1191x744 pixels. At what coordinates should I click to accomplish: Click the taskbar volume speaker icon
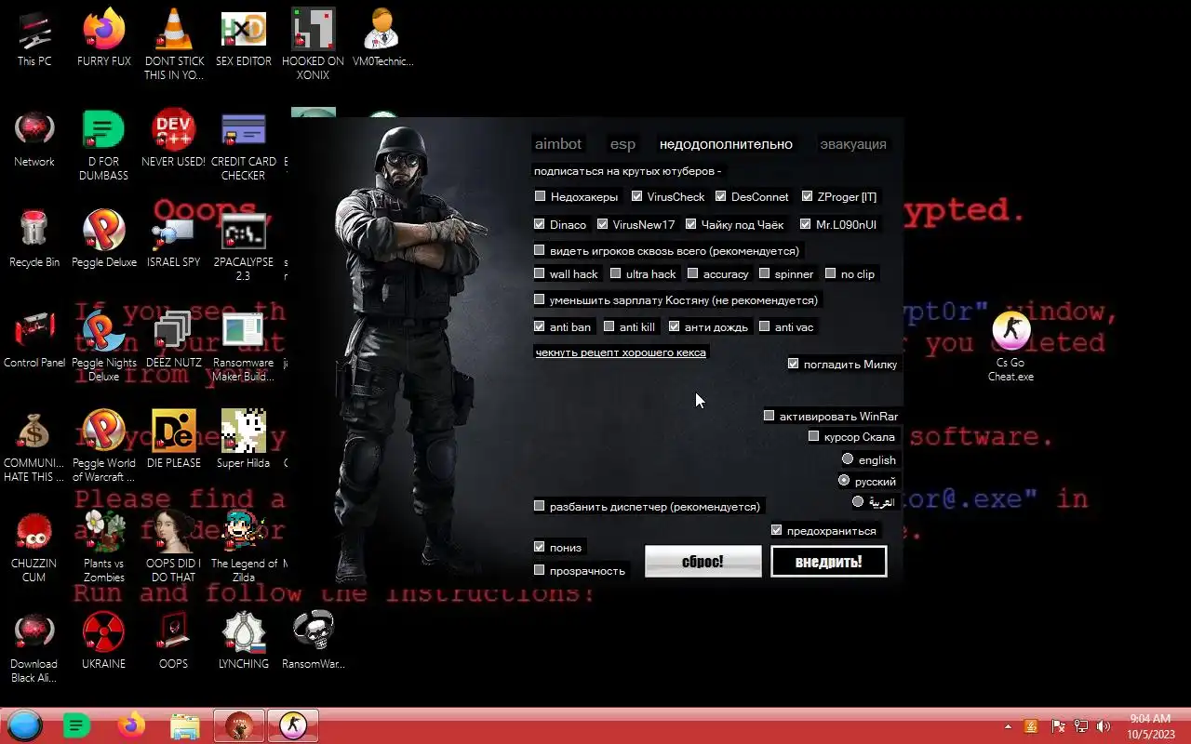(x=1103, y=726)
